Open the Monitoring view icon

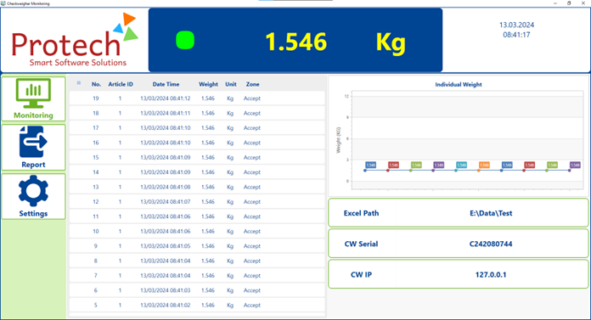(x=33, y=93)
